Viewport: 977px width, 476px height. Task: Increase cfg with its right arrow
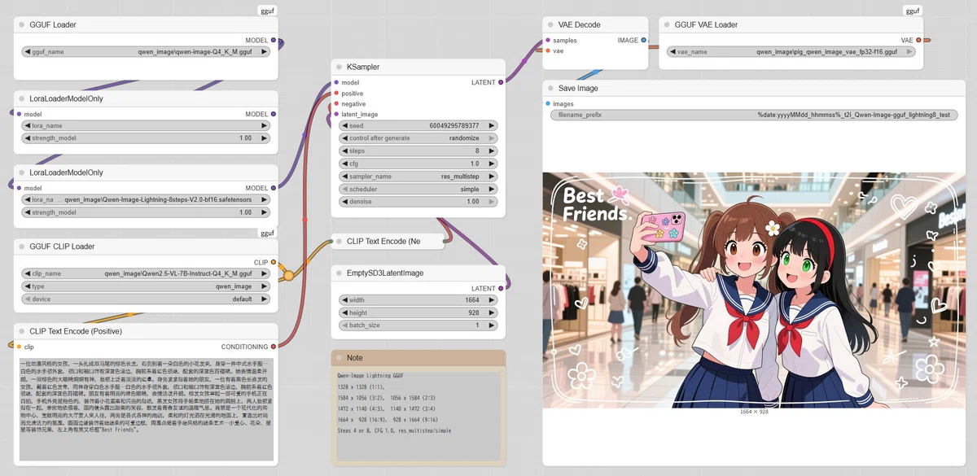click(492, 164)
